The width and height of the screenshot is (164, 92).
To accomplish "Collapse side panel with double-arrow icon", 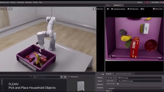I will pos(103,74).
